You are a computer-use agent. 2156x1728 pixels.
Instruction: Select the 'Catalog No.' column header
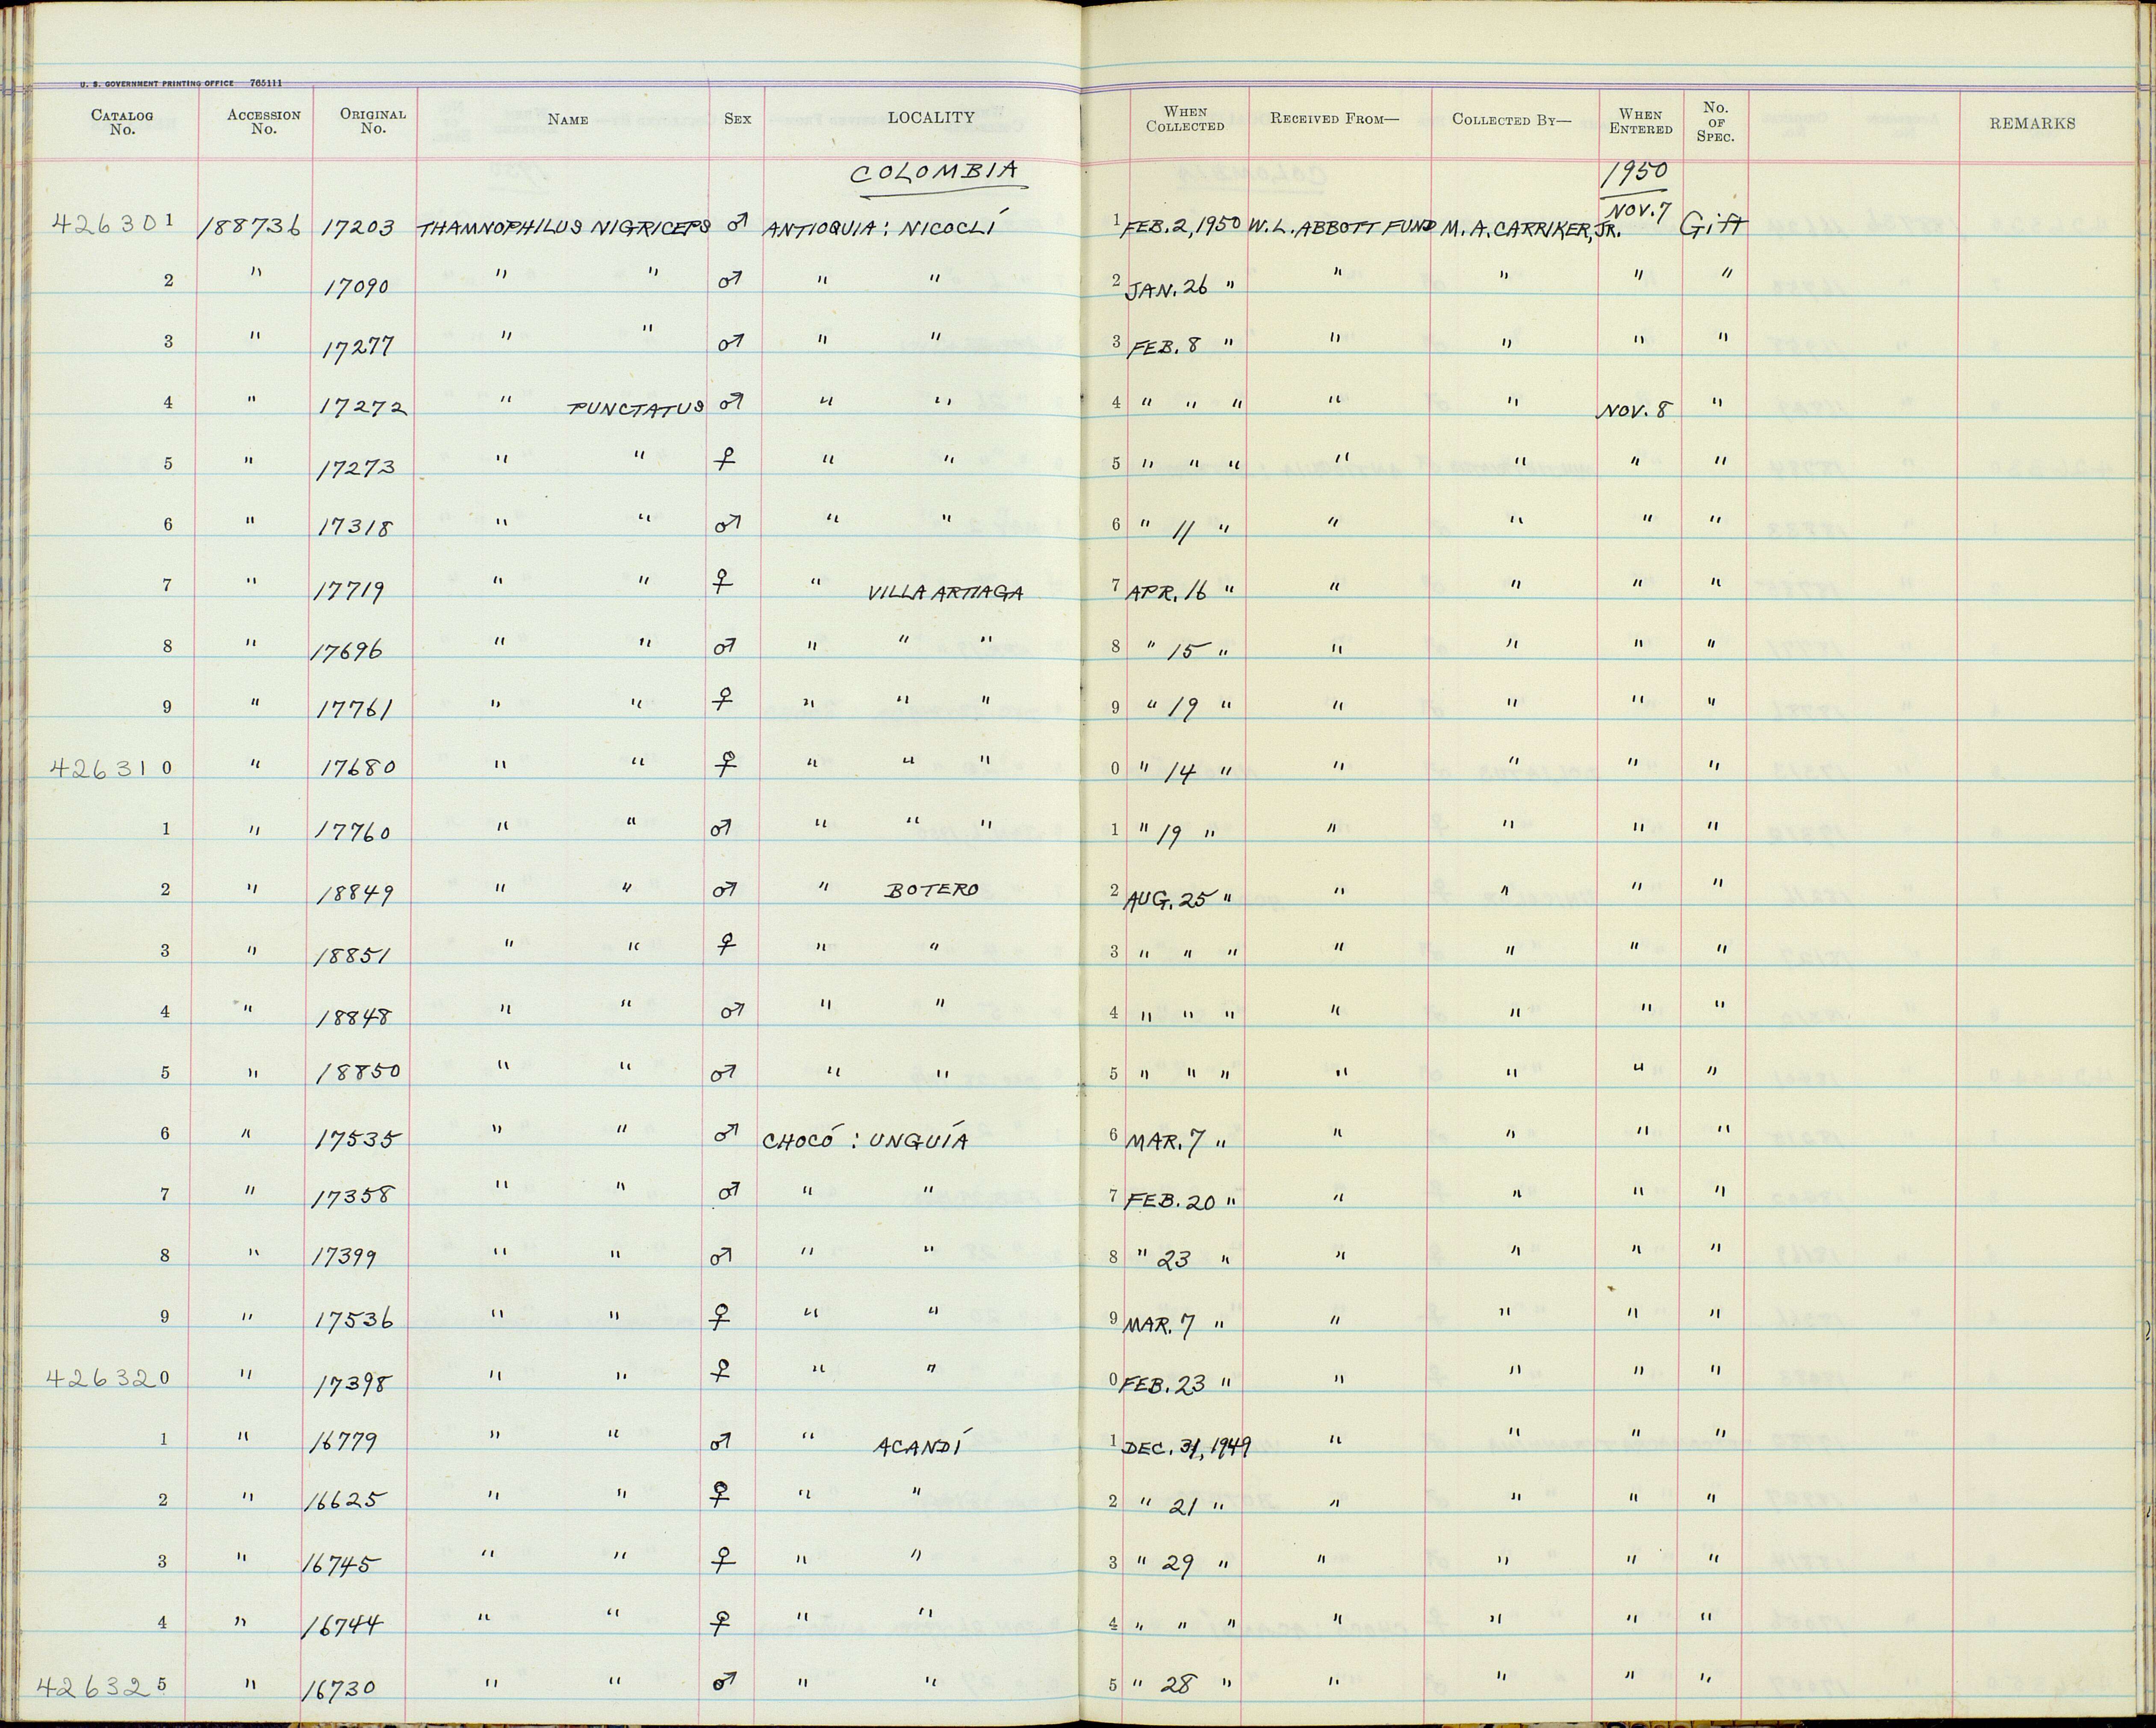(122, 121)
